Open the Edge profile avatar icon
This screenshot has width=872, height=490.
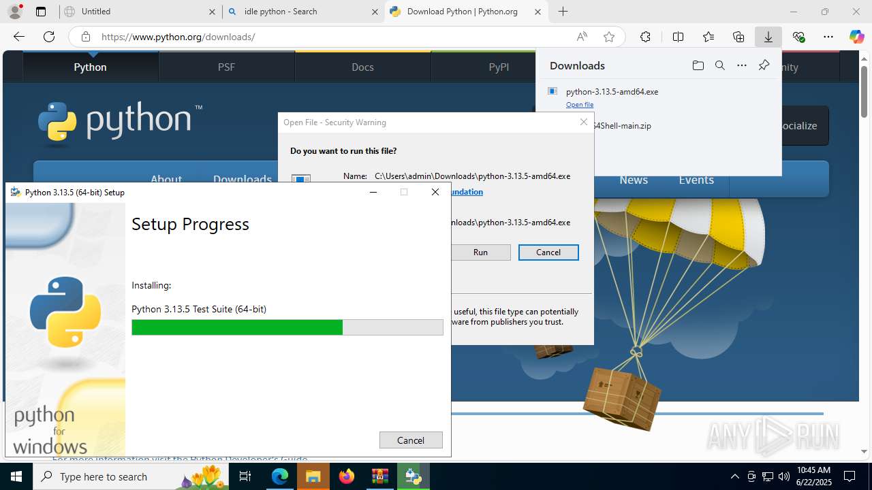(x=15, y=12)
